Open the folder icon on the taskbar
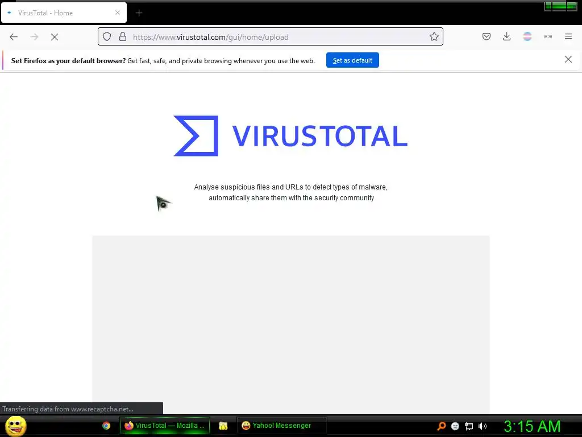Image resolution: width=582 pixels, height=437 pixels. (223, 426)
